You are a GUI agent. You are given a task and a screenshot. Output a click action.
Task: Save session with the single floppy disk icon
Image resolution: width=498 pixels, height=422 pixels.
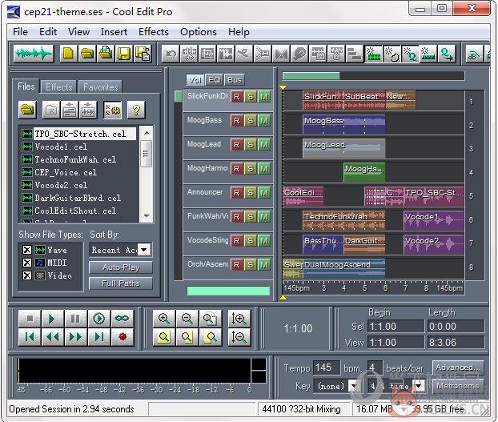[124, 54]
